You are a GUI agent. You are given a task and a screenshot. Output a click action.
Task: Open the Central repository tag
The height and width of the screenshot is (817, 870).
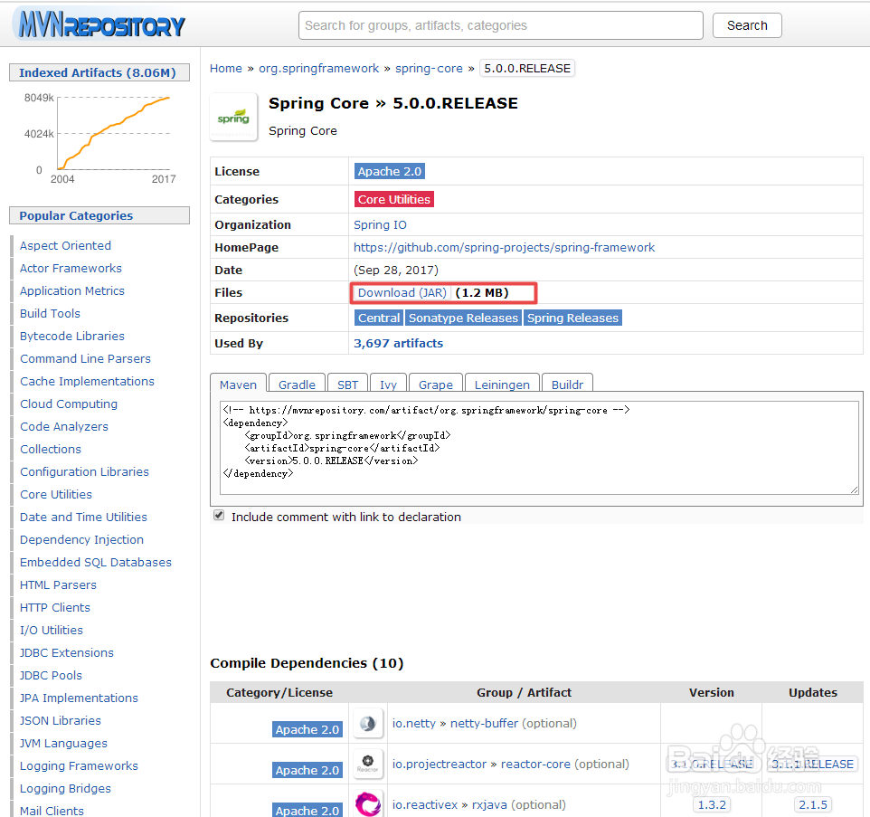(378, 318)
